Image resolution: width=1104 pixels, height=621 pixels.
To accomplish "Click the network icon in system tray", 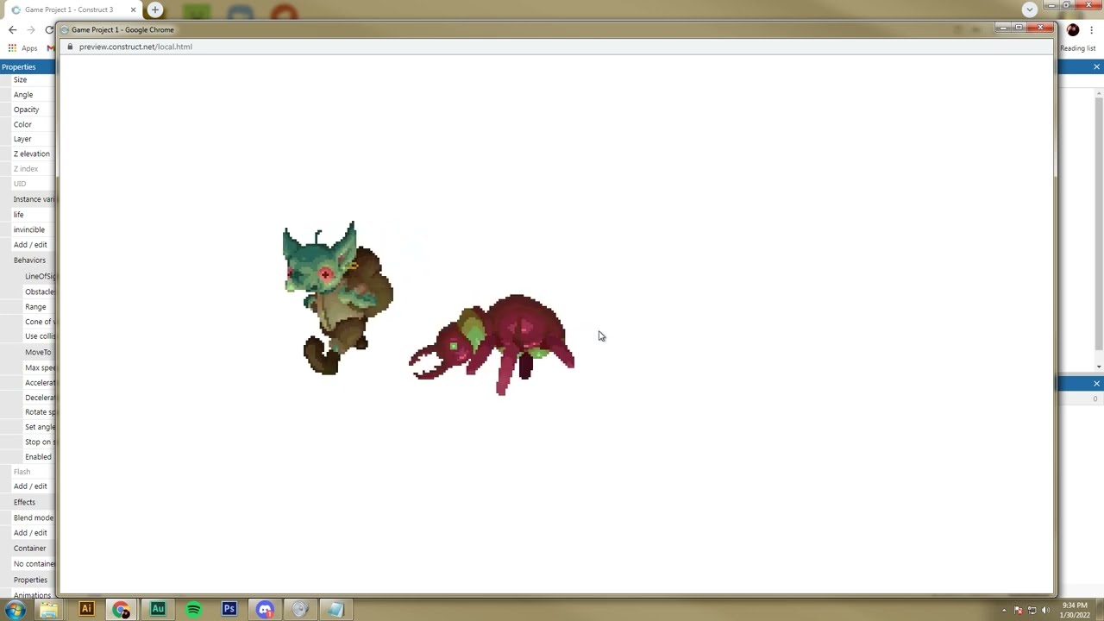I will 1032,611.
